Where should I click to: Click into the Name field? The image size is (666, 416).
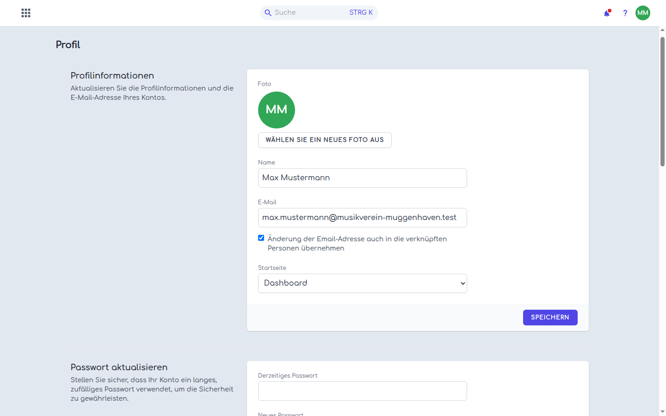coord(363,178)
